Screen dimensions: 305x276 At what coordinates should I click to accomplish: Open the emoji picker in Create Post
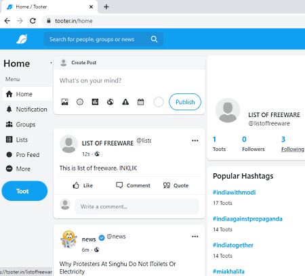tap(80, 102)
